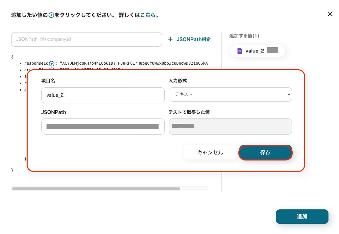The image size is (339, 234).
Task: Click the plus icon in the instruction text
Action: pyautogui.click(x=51, y=15)
